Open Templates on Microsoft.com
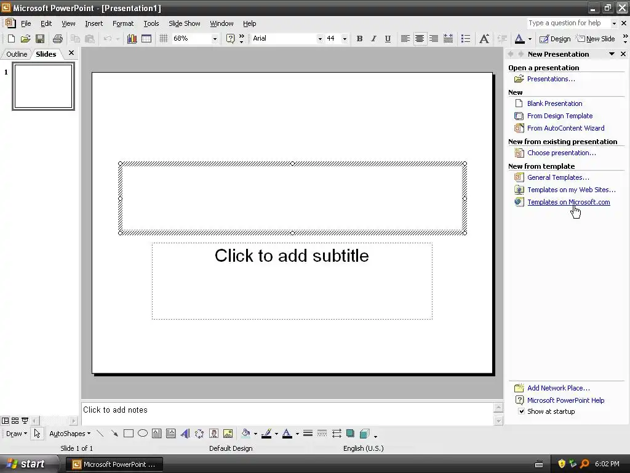 point(568,202)
